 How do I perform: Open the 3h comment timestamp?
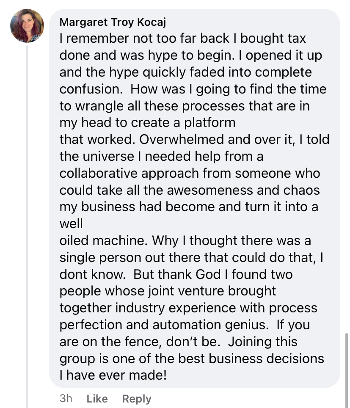[x=66, y=398]
